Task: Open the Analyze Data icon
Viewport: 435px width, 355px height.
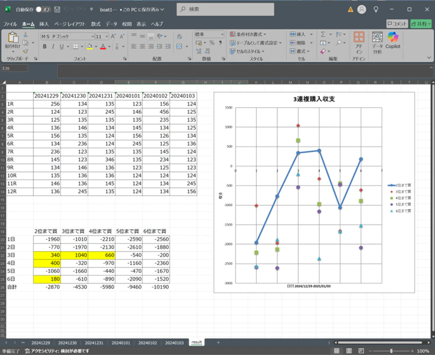Action: click(377, 42)
